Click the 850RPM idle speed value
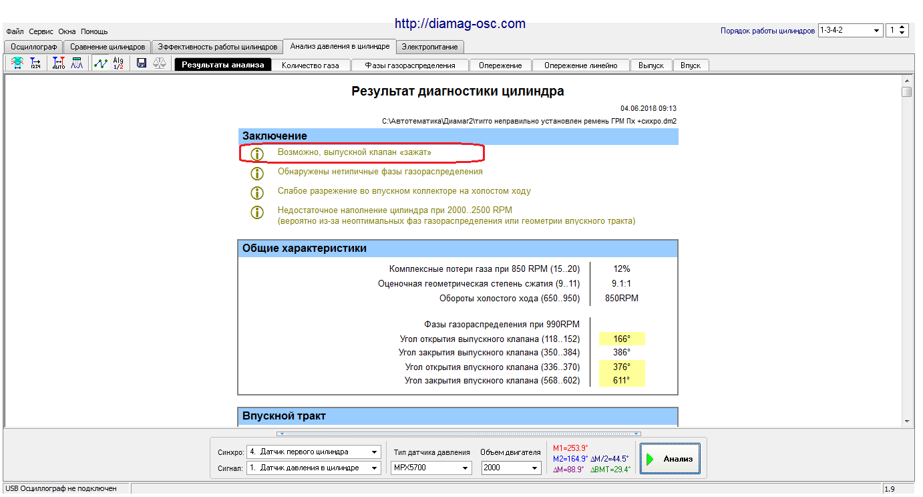The height and width of the screenshot is (497, 923). coord(622,299)
